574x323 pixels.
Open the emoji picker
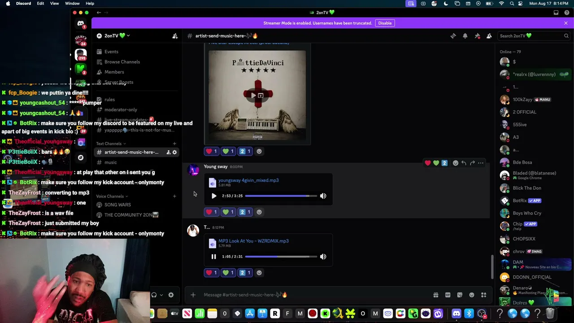click(472, 295)
